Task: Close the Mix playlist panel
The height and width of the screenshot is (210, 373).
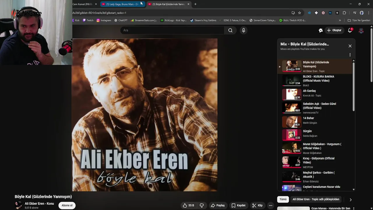Action: 350,46
